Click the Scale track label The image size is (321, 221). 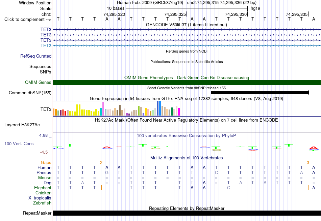46,8
